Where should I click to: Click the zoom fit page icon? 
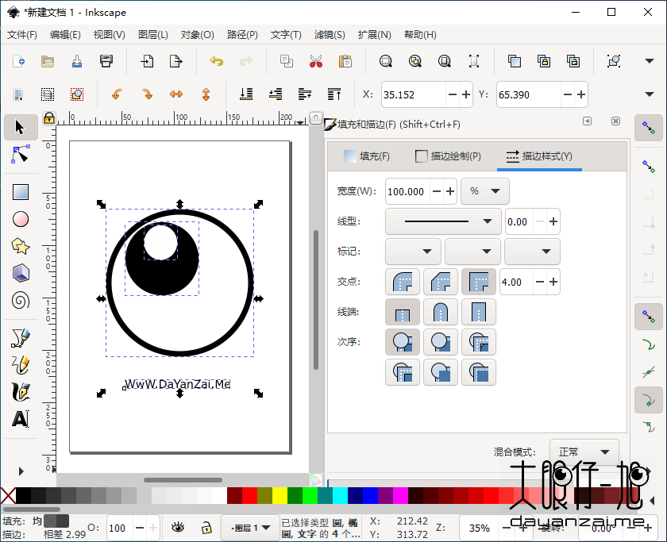coord(444,61)
